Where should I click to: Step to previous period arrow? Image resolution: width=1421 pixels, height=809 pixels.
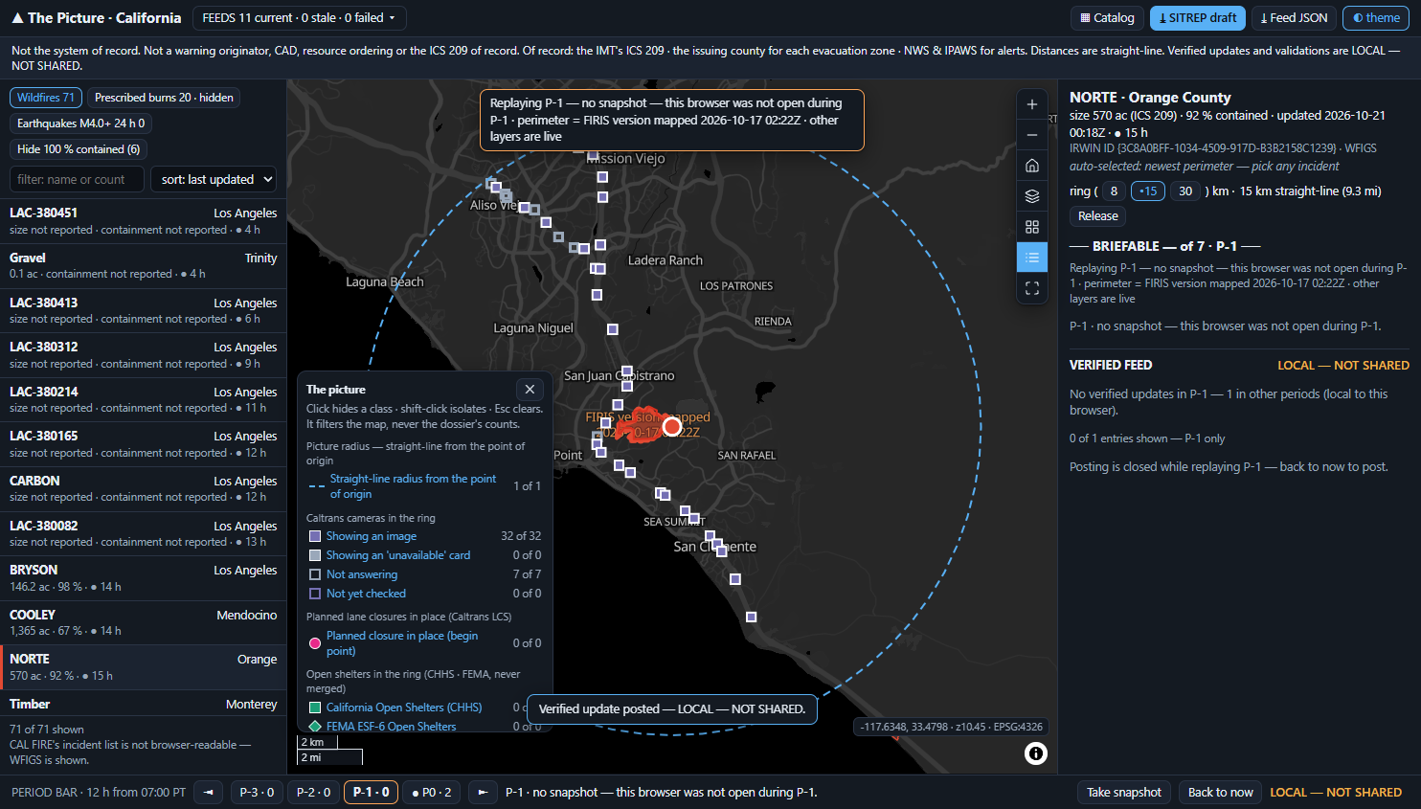coord(209,792)
